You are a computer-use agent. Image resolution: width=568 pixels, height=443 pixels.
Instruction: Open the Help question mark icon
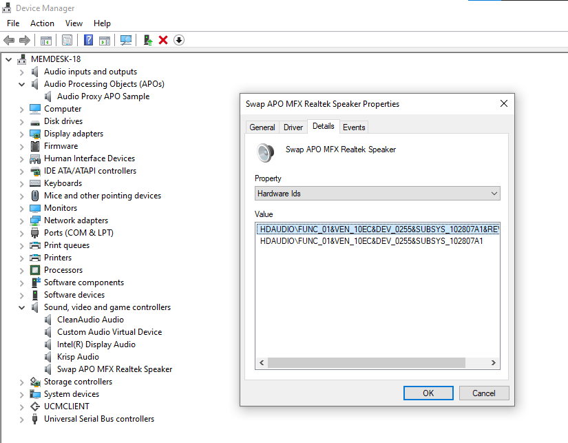[x=88, y=40]
